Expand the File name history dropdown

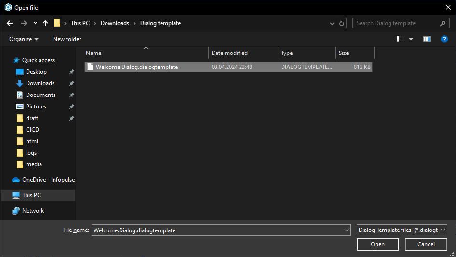tap(347, 230)
